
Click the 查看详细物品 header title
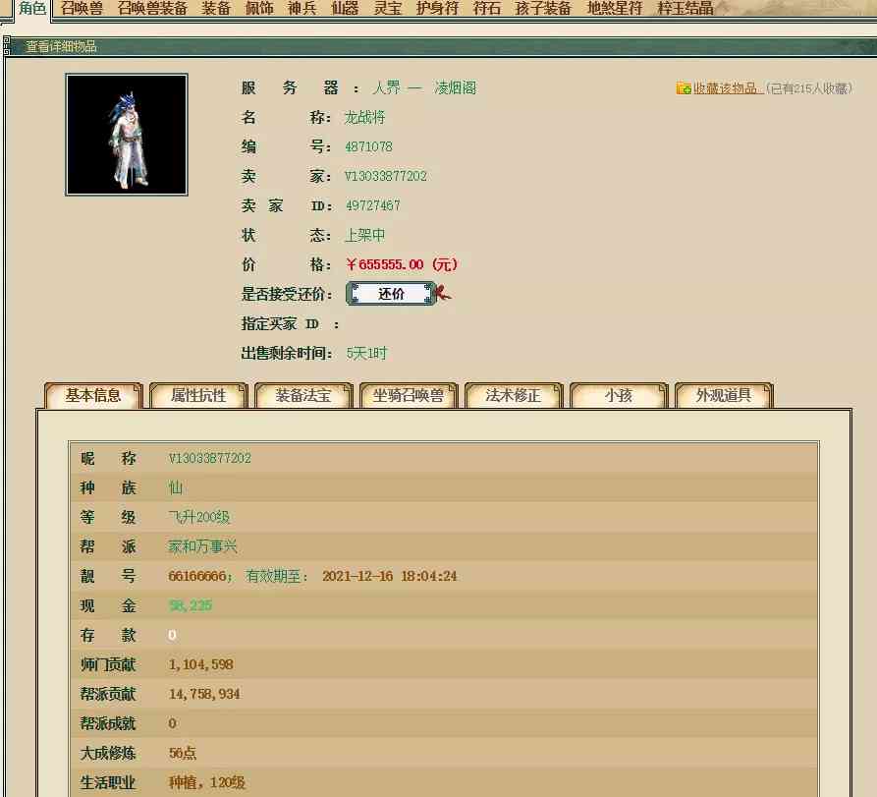(62, 46)
